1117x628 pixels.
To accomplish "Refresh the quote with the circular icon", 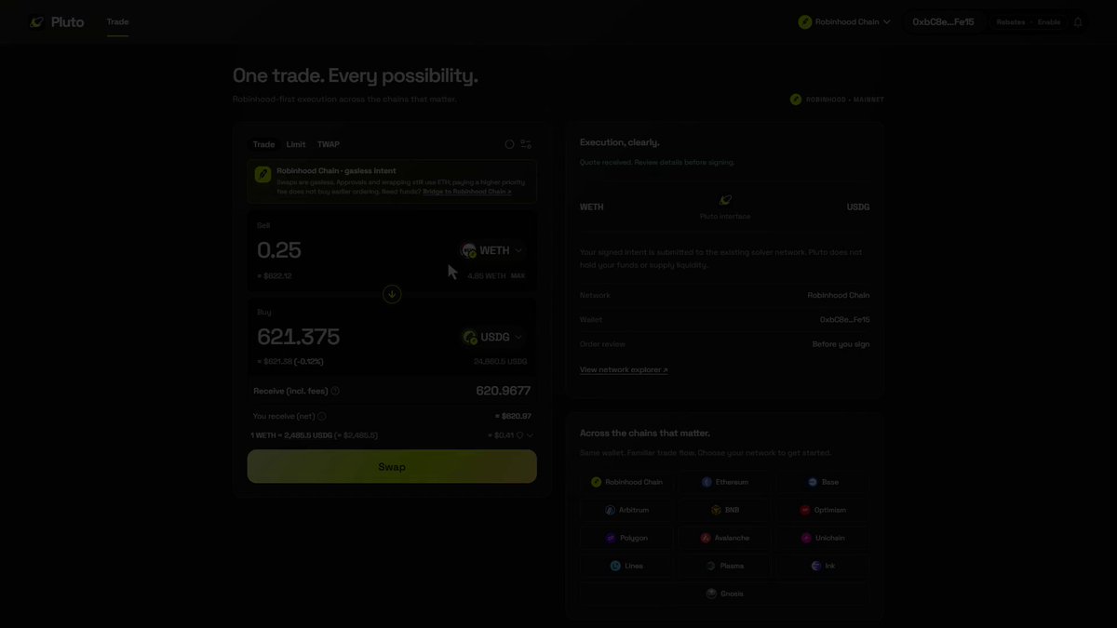I will point(509,144).
